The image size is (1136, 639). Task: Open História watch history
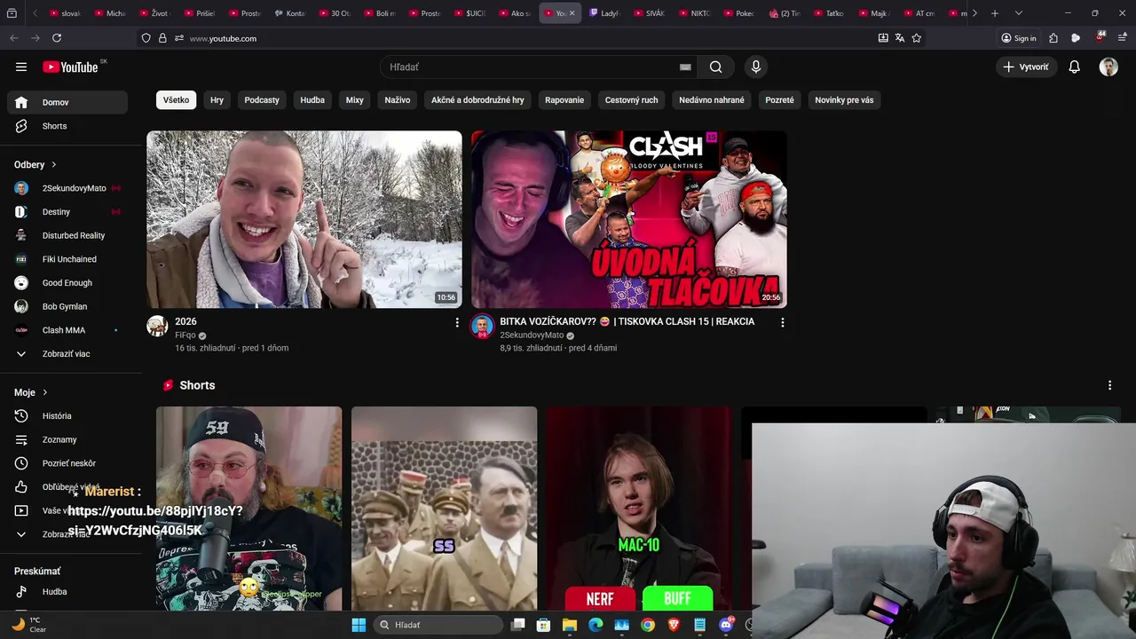pyautogui.click(x=67, y=415)
